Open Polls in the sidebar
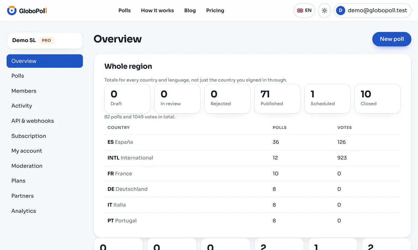Screen dimensions: 418x250 coord(45,76)
